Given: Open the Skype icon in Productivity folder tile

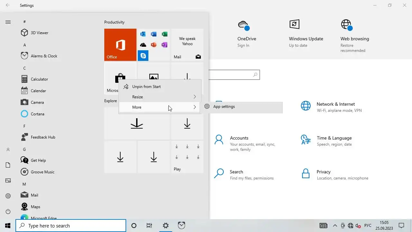Looking at the screenshot, I should 143,55.
